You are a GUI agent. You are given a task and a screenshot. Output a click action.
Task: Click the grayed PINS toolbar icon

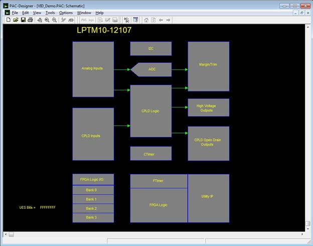coord(84,20)
